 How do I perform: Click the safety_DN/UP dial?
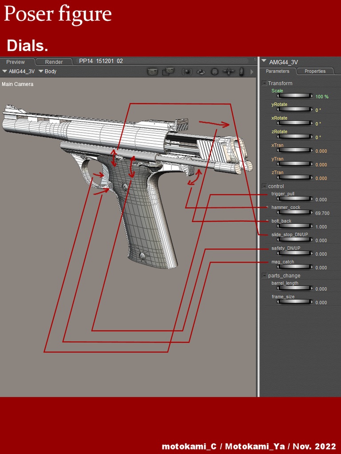[x=295, y=253]
